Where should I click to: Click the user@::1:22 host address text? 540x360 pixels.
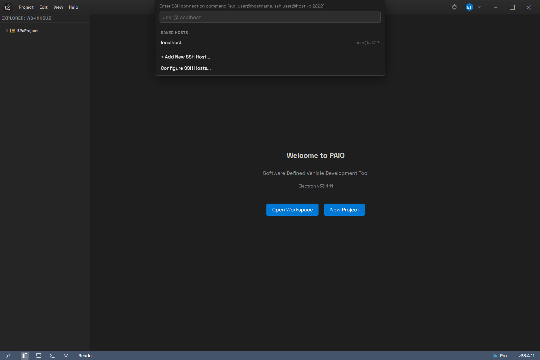[x=367, y=43]
